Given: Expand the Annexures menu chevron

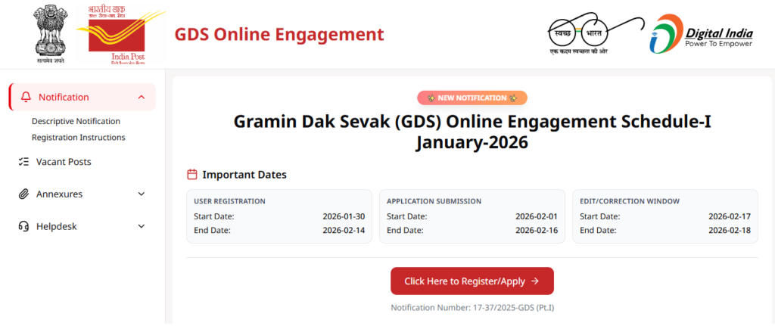Looking at the screenshot, I should pos(142,194).
